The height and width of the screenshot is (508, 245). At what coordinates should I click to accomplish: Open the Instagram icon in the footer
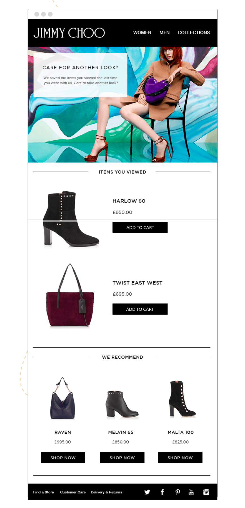[x=206, y=492]
